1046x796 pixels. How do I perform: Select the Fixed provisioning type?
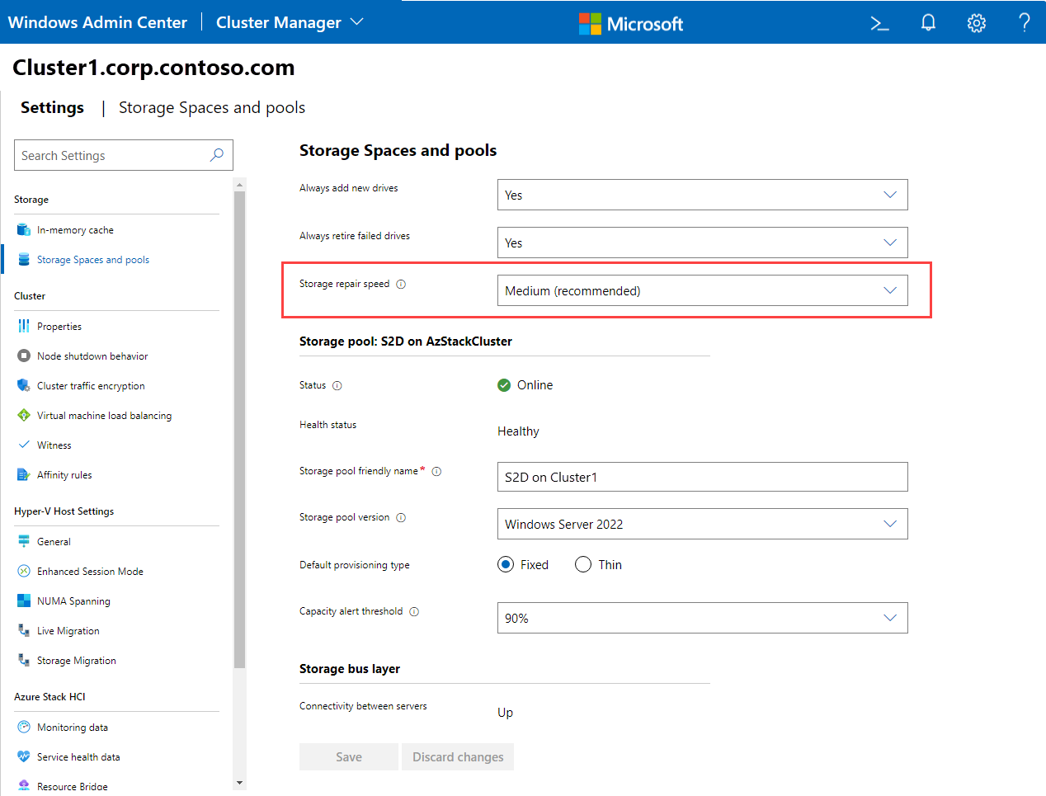506,565
